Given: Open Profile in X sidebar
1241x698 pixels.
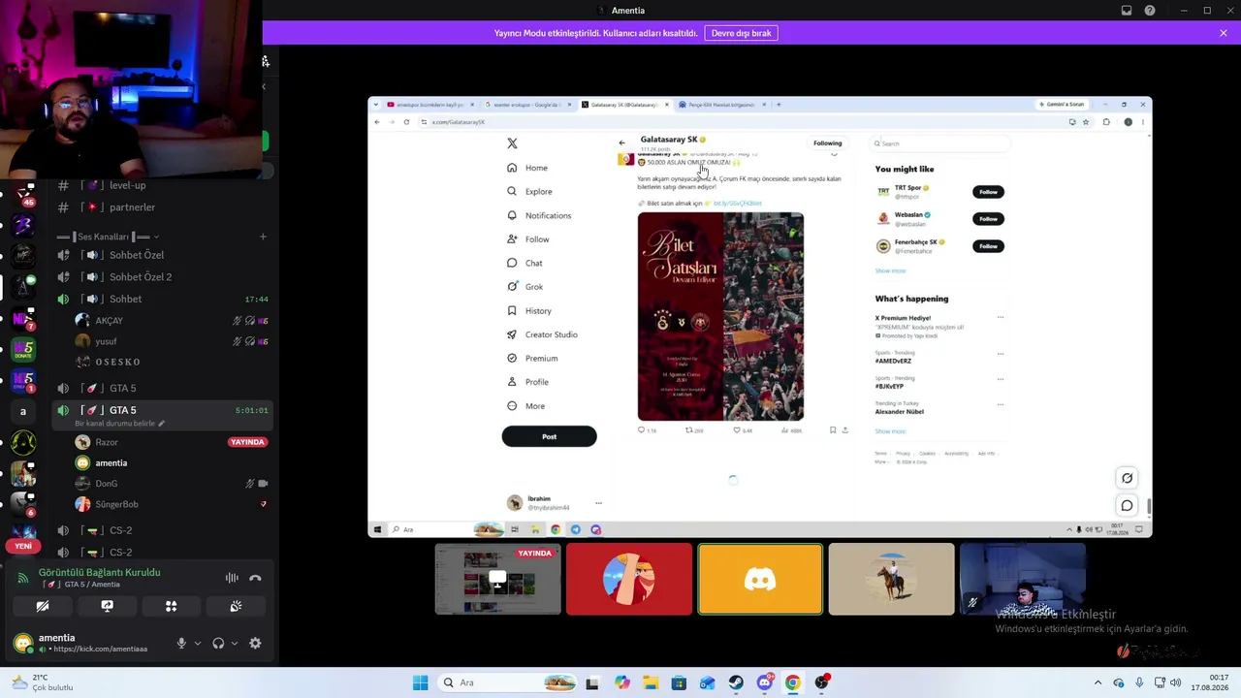Looking at the screenshot, I should [527, 382].
